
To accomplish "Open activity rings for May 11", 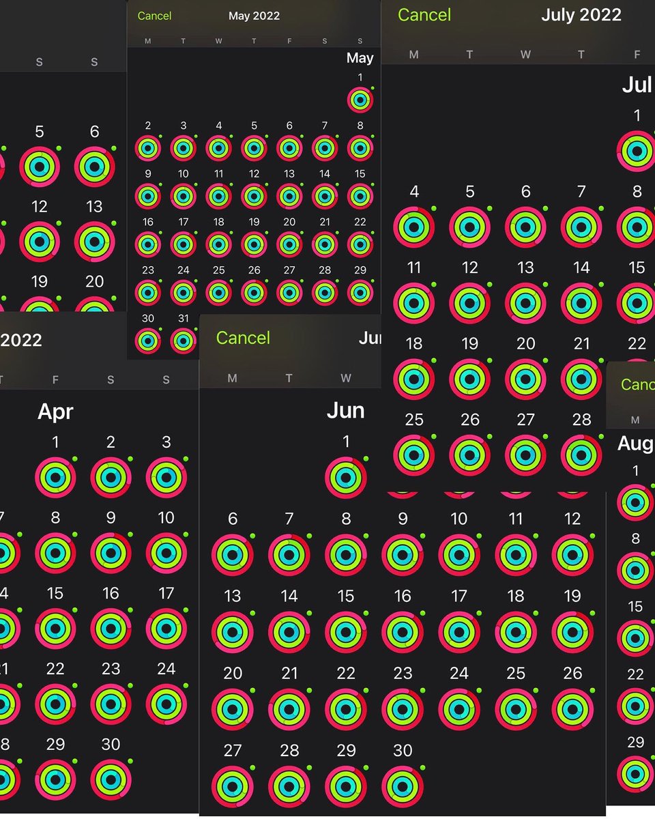I will tap(218, 196).
